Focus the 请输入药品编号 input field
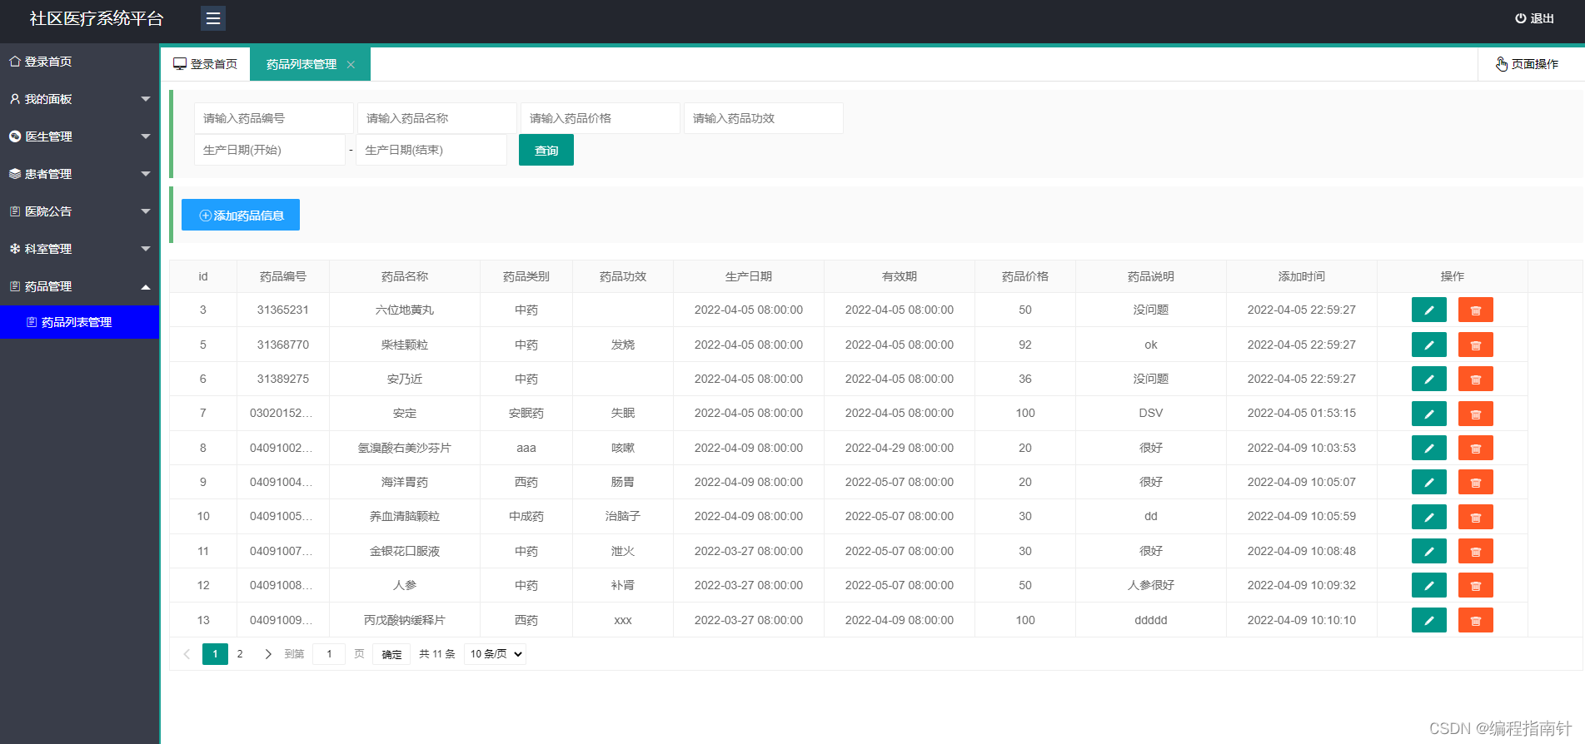The width and height of the screenshot is (1585, 744). pyautogui.click(x=274, y=118)
